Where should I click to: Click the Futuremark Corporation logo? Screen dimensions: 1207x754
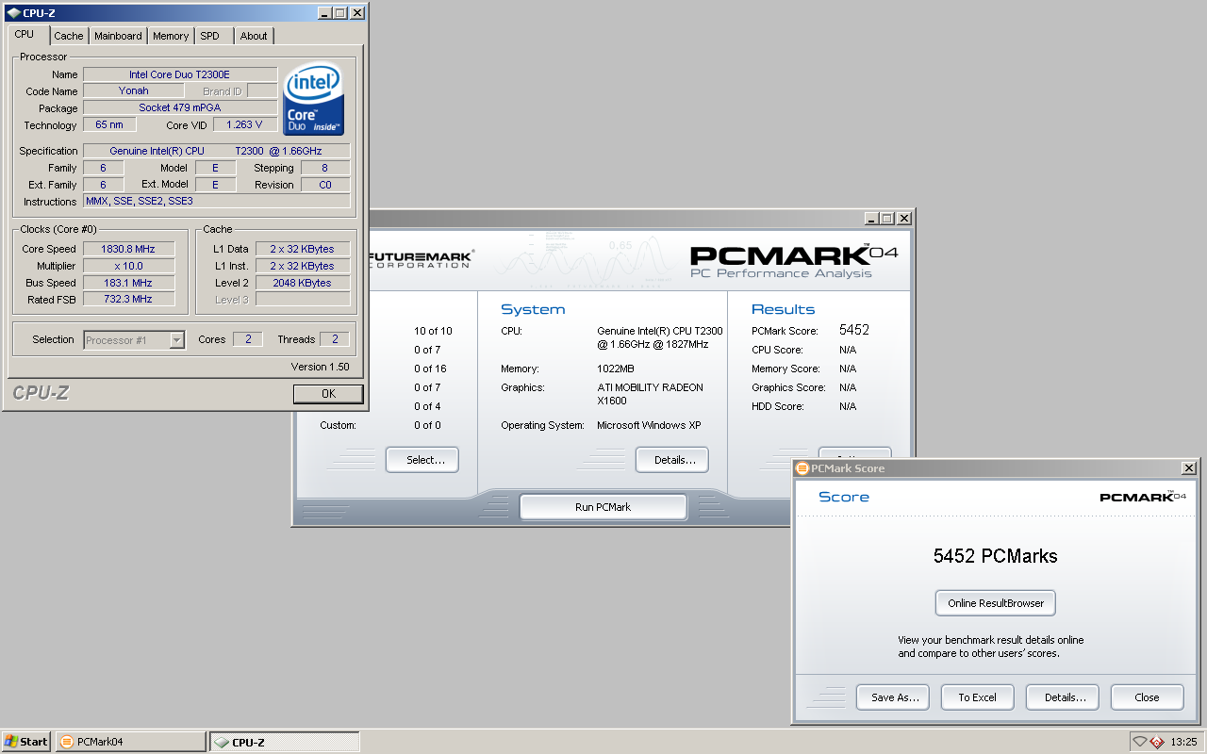(421, 259)
